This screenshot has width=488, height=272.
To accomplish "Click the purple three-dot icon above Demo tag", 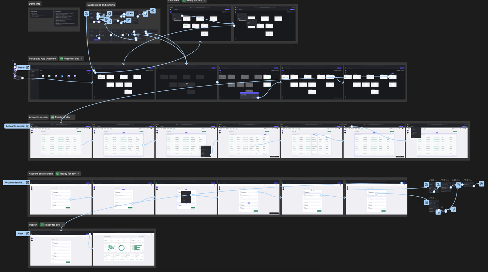I will 13,61.
